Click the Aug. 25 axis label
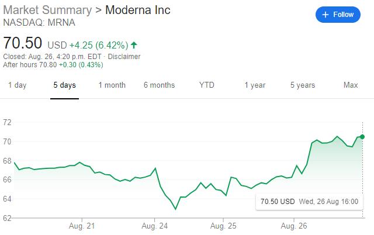The image size is (374, 235). tap(223, 225)
